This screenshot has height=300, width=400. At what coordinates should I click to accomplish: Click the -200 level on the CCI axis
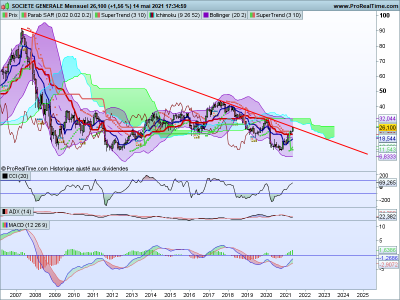click(384, 200)
